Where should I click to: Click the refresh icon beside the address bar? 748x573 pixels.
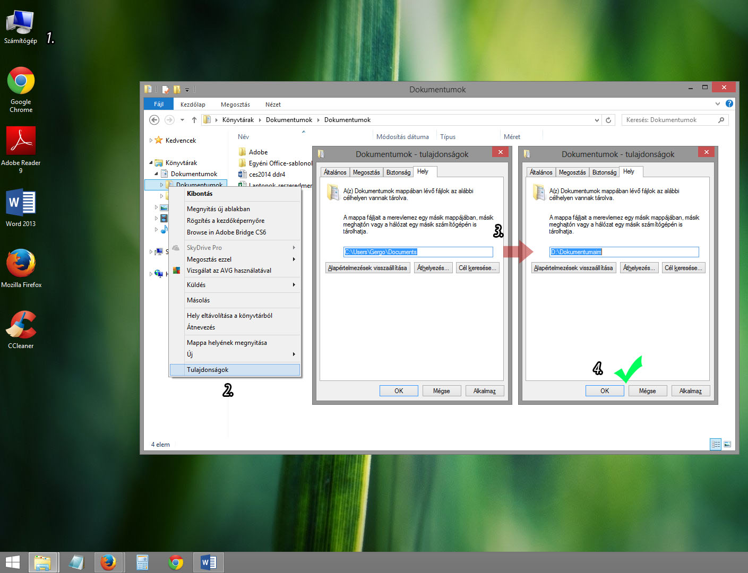click(x=608, y=120)
